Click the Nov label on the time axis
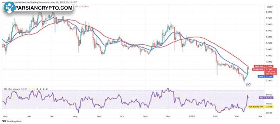 pos(146,116)
